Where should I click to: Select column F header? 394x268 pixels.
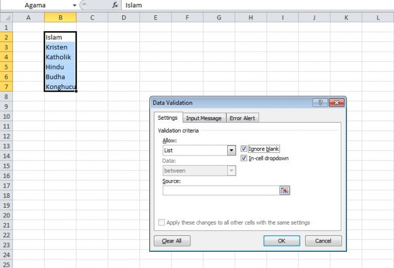click(x=187, y=17)
